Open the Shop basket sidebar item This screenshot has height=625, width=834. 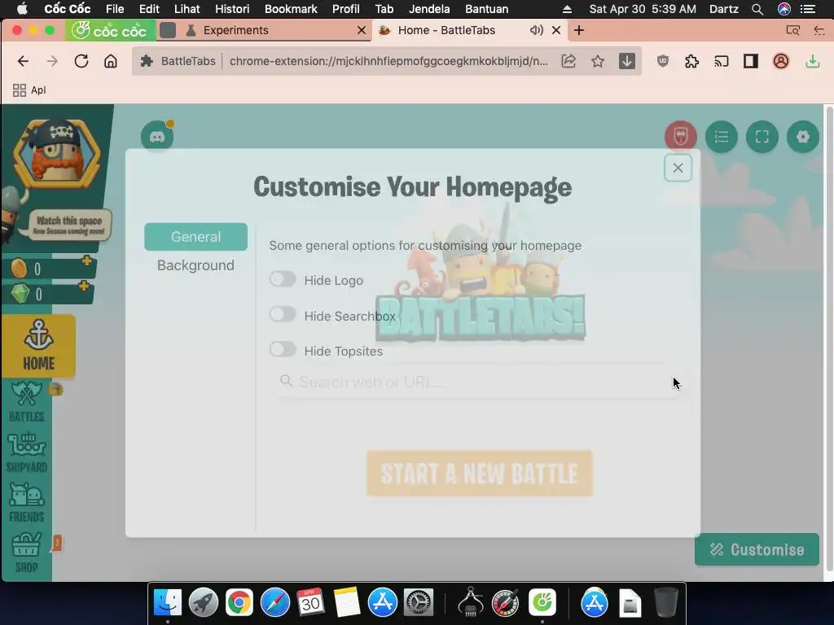pos(27,553)
